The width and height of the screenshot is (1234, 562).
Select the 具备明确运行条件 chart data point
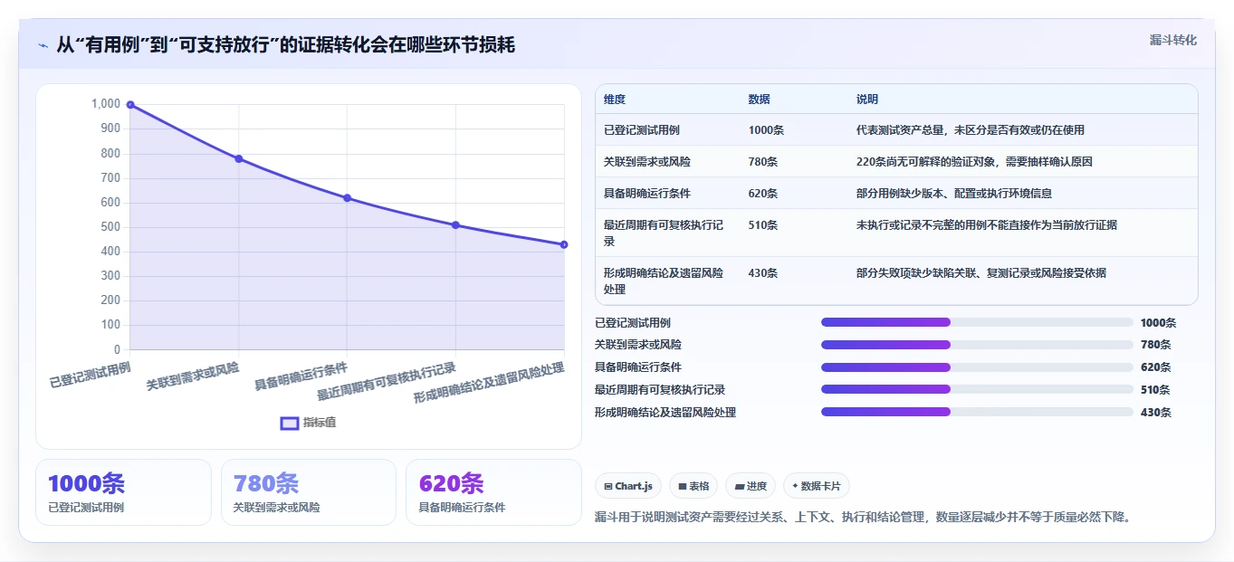click(x=348, y=198)
